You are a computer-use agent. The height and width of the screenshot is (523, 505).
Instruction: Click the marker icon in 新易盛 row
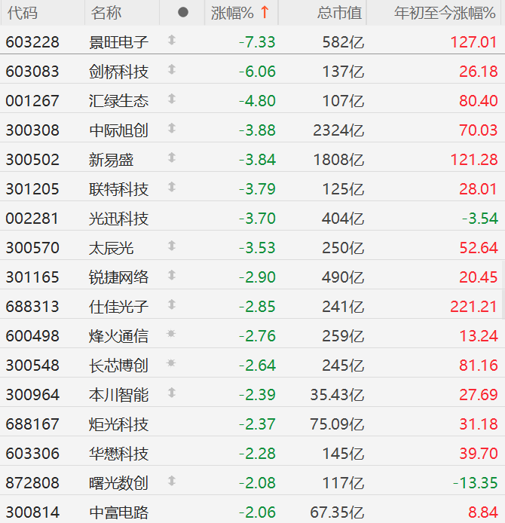(x=171, y=158)
